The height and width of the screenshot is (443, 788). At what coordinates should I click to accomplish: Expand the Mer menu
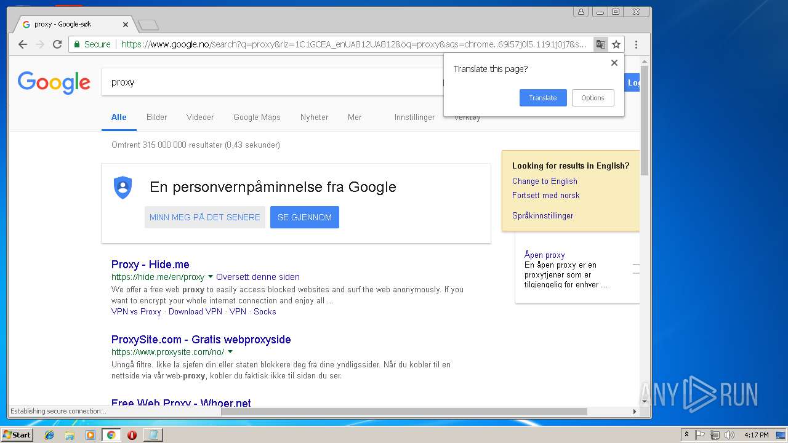tap(355, 117)
